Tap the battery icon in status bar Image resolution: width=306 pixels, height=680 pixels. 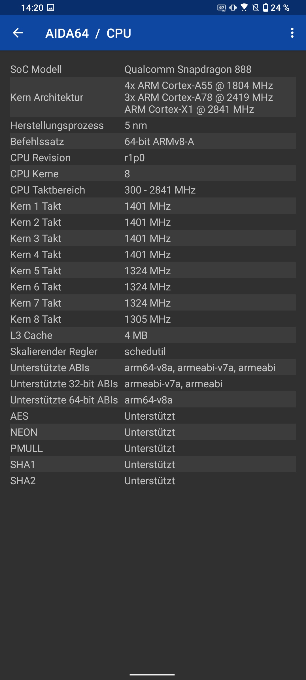pyautogui.click(x=265, y=8)
